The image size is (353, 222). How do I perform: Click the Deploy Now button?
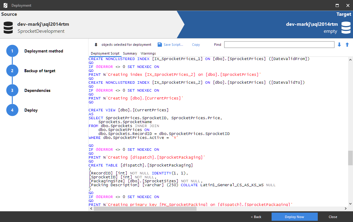[294, 217]
